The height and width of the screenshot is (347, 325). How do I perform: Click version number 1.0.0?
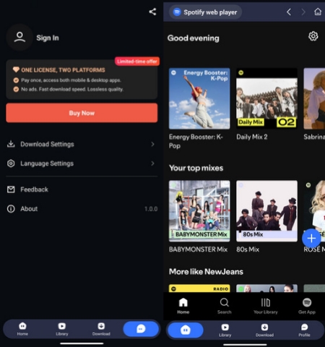(151, 209)
